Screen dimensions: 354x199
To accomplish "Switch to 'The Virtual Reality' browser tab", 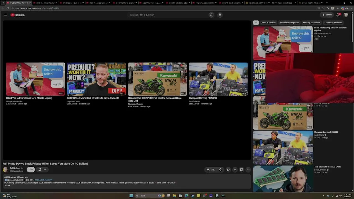I will pyautogui.click(x=45, y=3).
